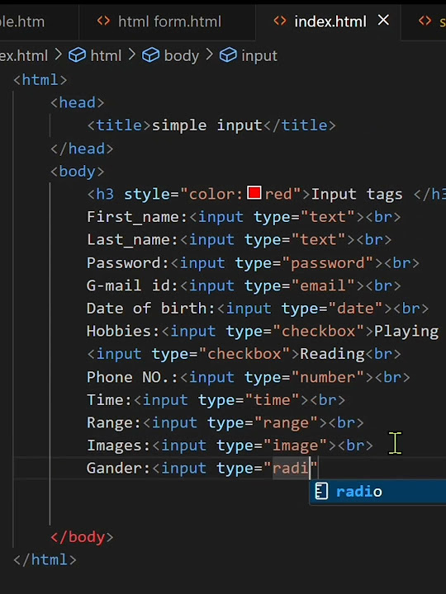This screenshot has height=594, width=446.
Task: Click the "time" attribute value
Action: point(273,400)
